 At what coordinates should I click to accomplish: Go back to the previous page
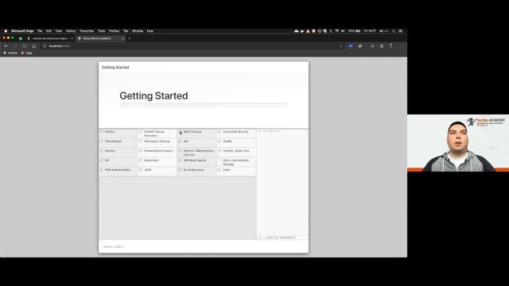click(6, 46)
